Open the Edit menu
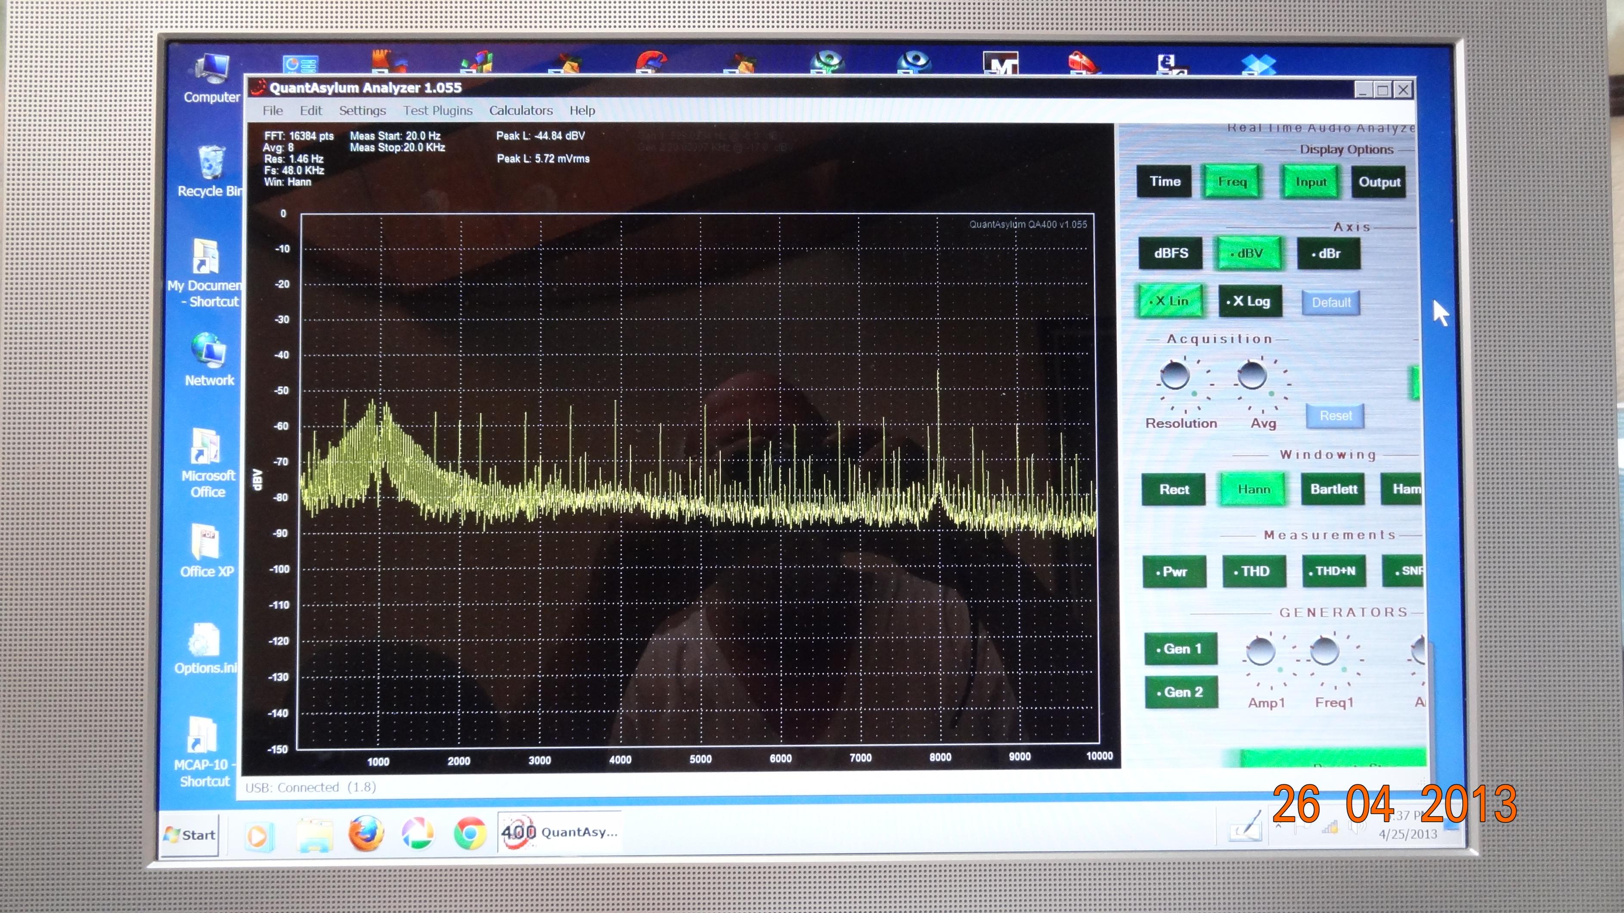Image resolution: width=1624 pixels, height=913 pixels. point(311,111)
